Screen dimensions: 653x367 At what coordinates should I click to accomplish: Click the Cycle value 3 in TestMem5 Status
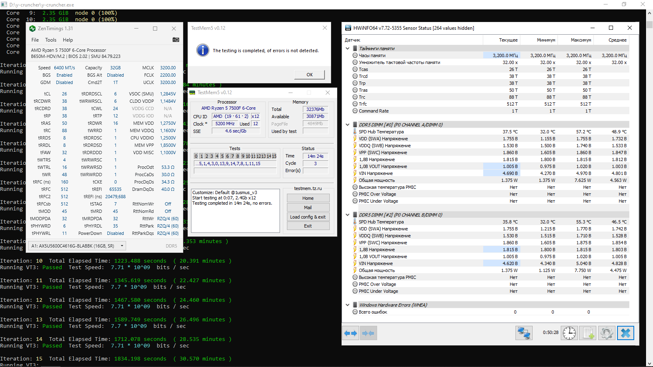[315, 163]
